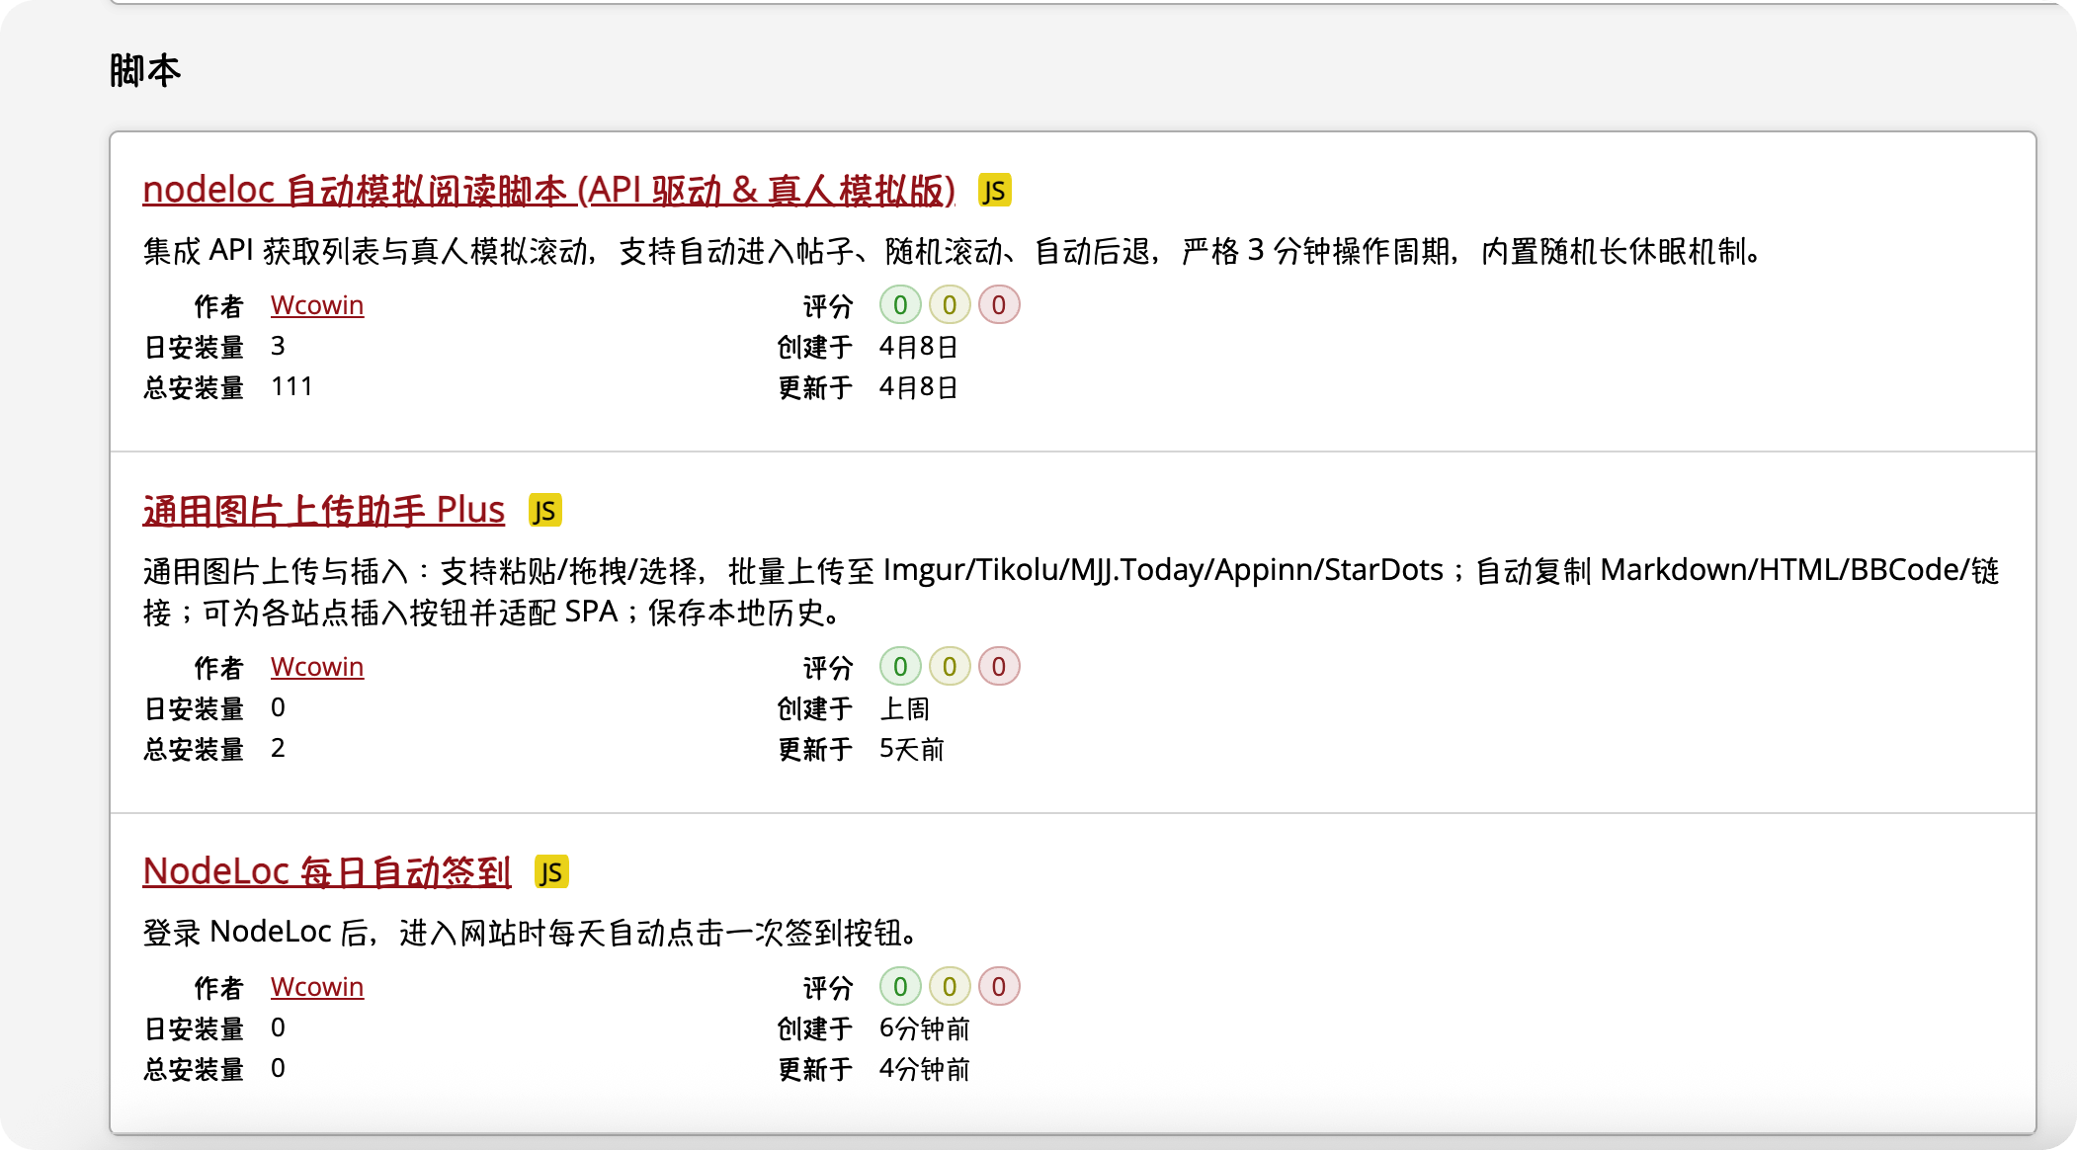Open the nodeloc 自动模拟阅读脚本 link
Viewport: 2077px width, 1150px height.
[x=549, y=190]
